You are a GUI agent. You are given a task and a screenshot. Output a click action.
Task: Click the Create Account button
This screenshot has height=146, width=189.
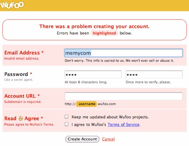click(82, 139)
